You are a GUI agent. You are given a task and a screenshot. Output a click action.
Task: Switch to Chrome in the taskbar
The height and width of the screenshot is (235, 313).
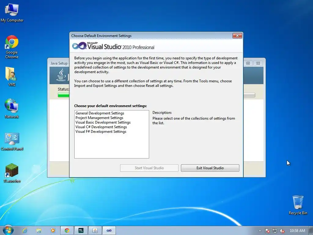(67, 230)
